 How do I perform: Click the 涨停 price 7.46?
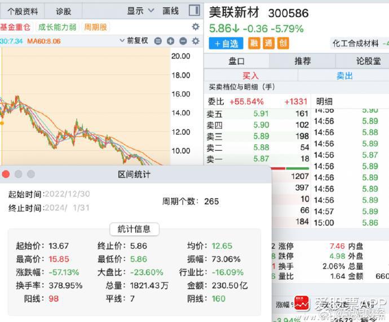coord(337,246)
